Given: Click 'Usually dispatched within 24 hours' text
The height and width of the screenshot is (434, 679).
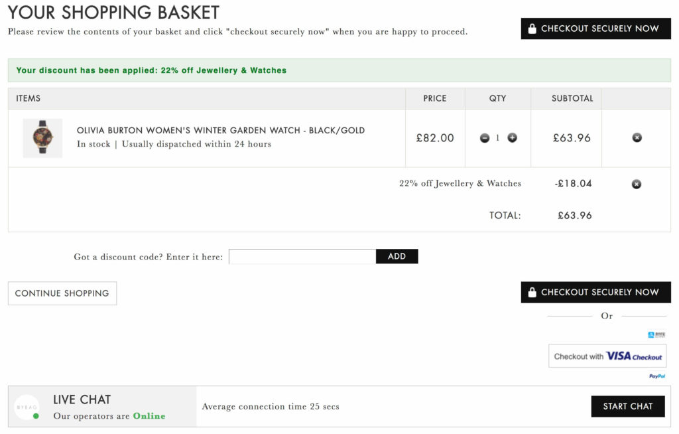Looking at the screenshot, I should [x=196, y=144].
